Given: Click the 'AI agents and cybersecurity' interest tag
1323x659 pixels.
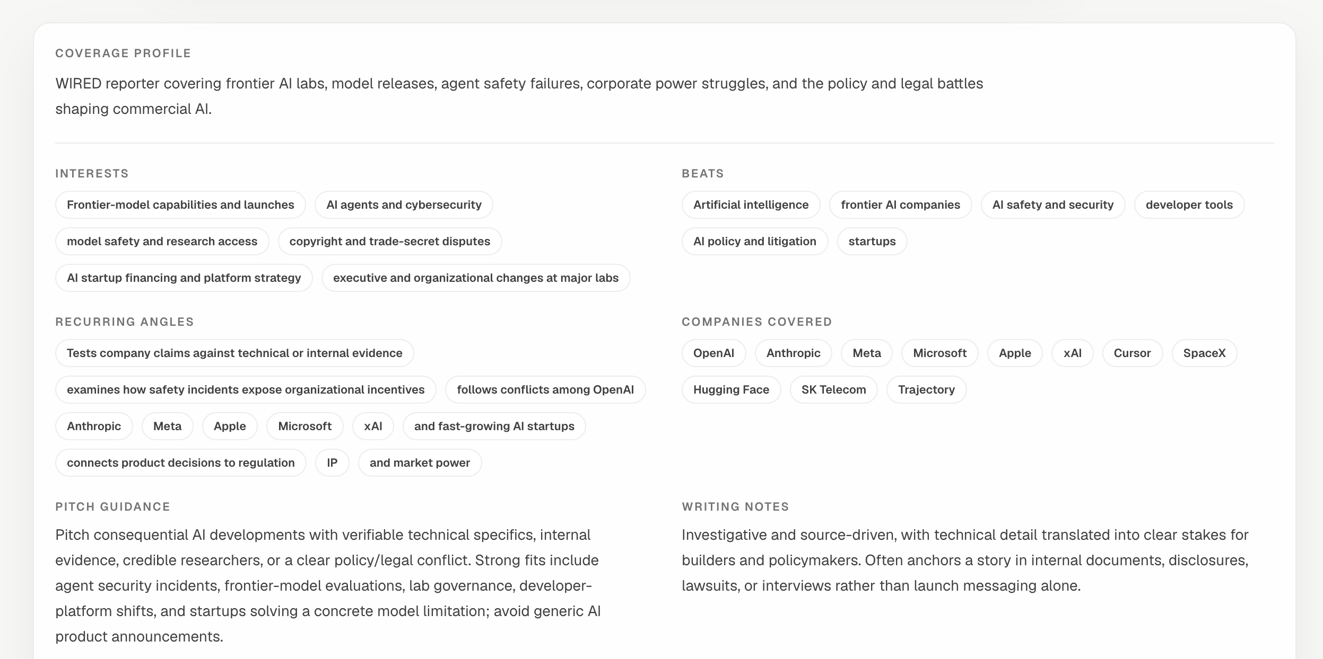Looking at the screenshot, I should click(404, 205).
